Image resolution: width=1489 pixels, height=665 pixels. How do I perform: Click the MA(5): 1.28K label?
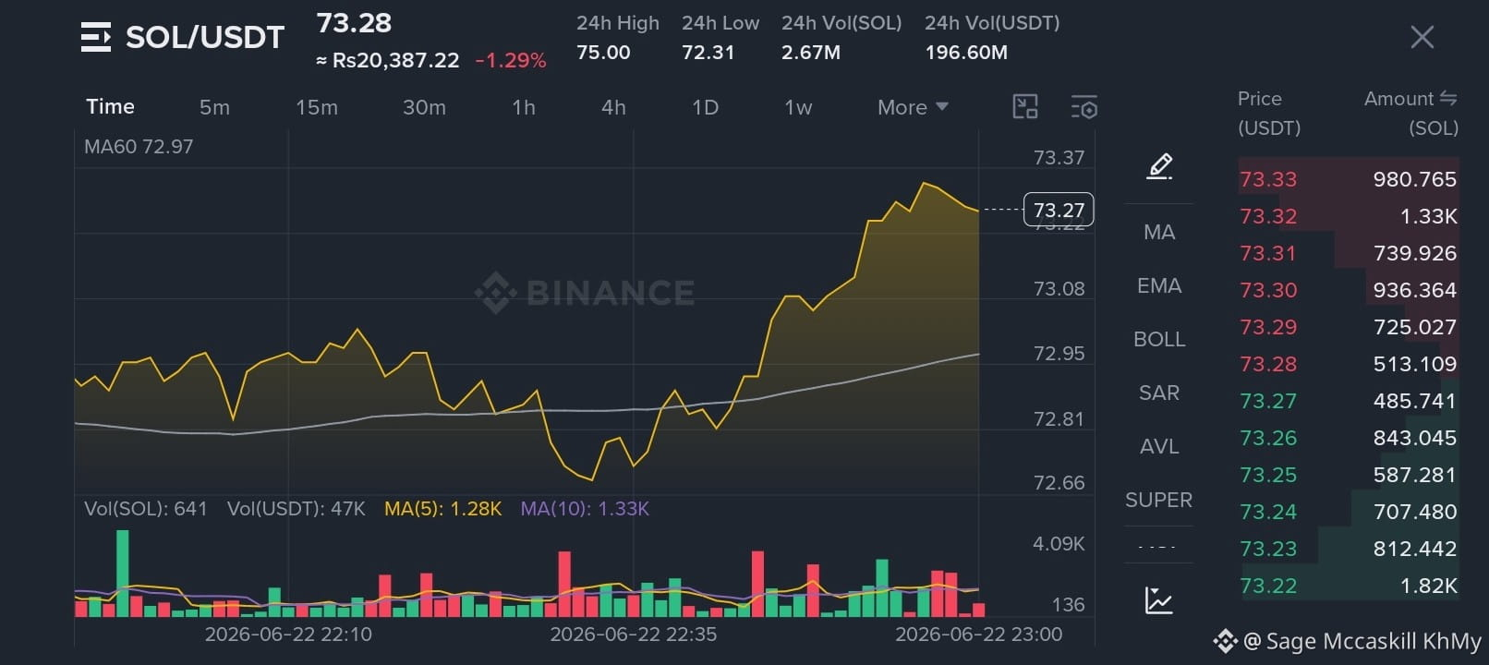(442, 509)
